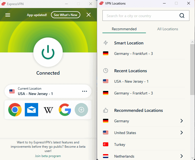Open the Wikipedia shortcut

[48, 110]
